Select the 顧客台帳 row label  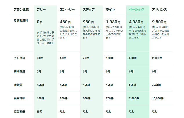[x=19, y=98]
